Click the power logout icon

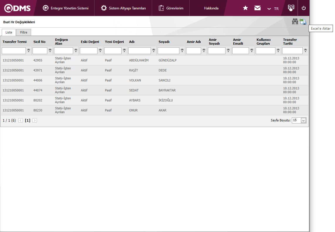[304, 8]
